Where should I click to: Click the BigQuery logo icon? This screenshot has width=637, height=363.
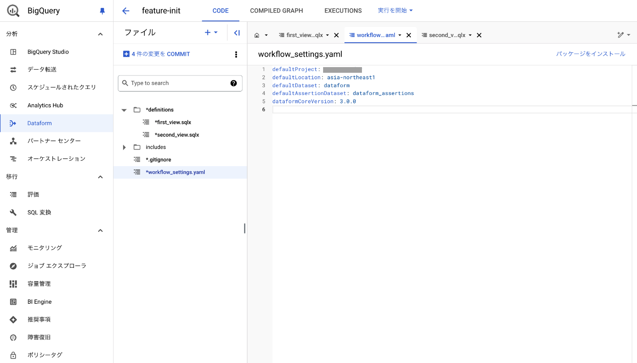tap(13, 11)
